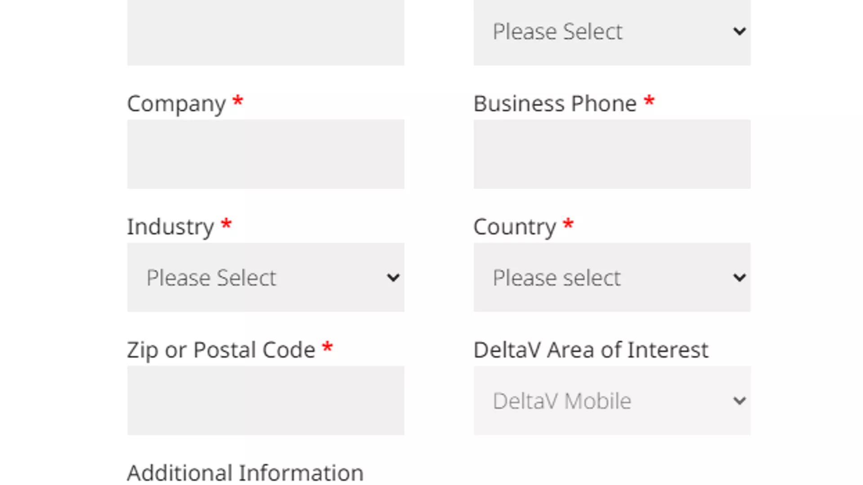Click the Zip or Postal Code label

(x=221, y=350)
